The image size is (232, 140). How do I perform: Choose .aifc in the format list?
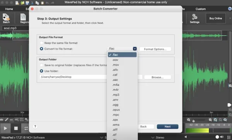click(122, 70)
